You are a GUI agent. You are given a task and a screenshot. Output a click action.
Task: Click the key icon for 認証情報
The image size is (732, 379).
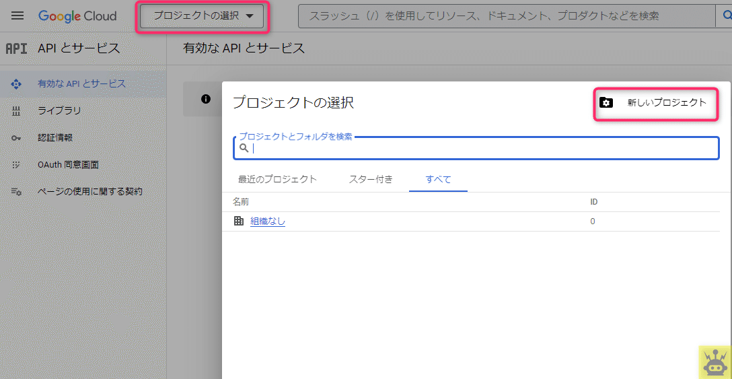click(16, 138)
